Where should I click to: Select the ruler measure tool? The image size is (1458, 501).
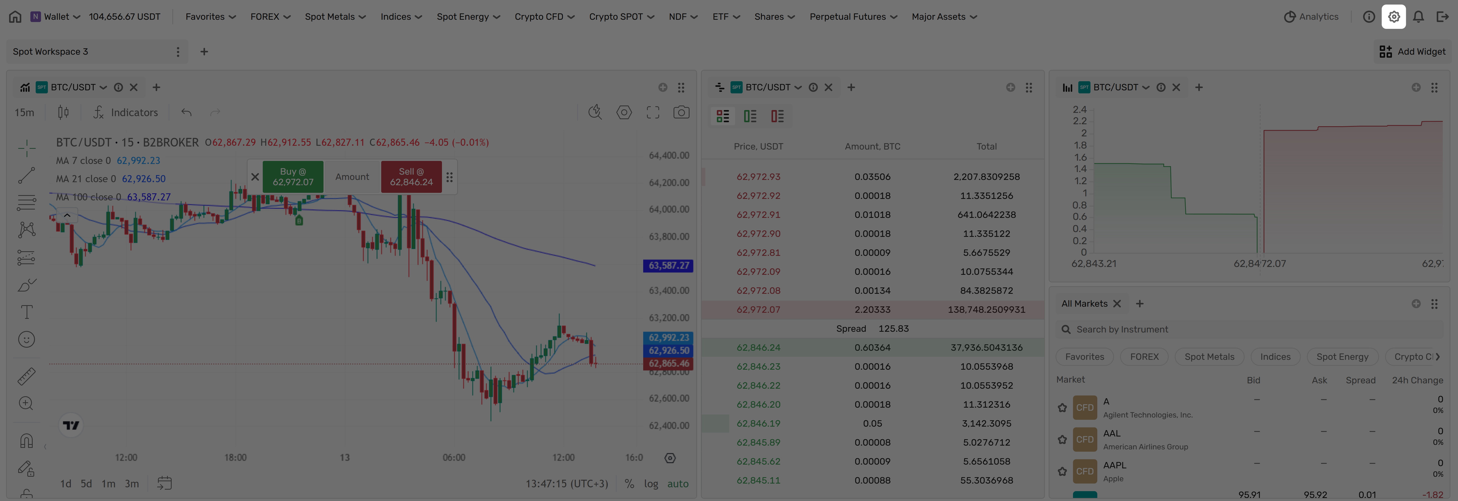click(27, 376)
